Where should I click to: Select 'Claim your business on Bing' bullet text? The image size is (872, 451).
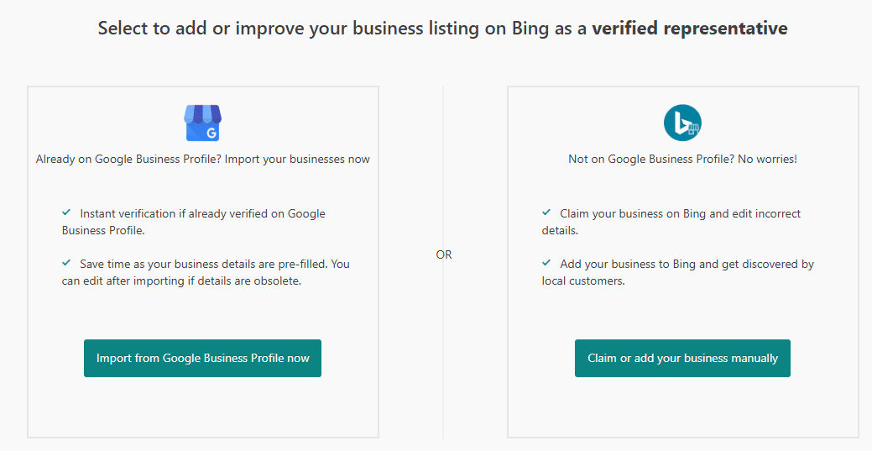[x=680, y=213]
